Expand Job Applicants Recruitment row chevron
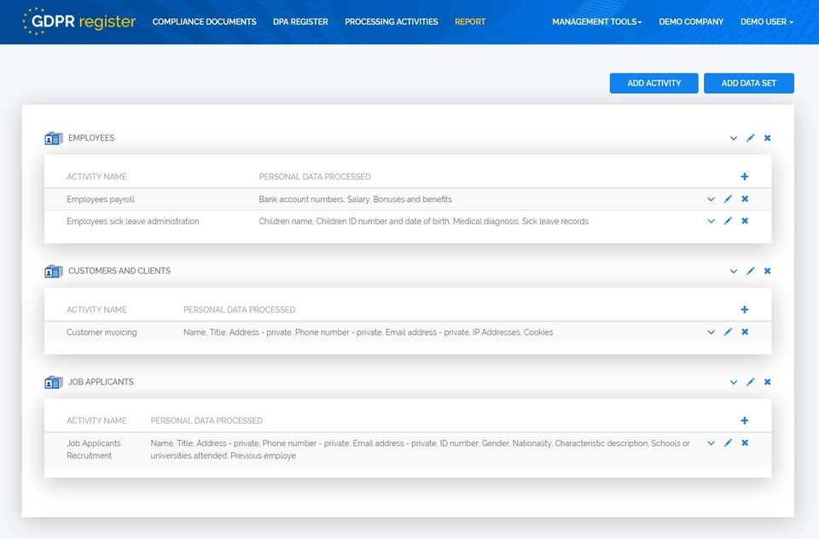Viewport: 819px width, 539px height. pyautogui.click(x=711, y=443)
